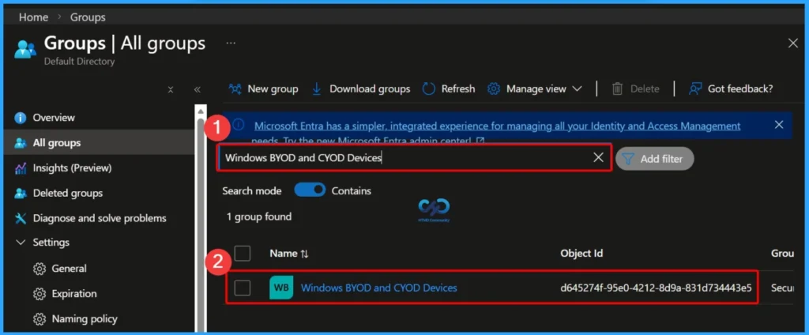
Task: Sort by the Name column
Action: pyautogui.click(x=289, y=254)
